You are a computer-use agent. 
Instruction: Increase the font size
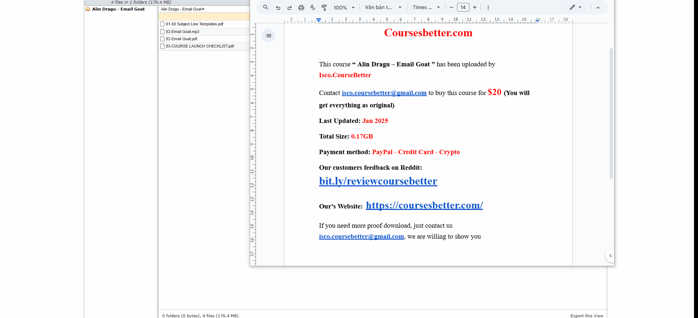[475, 8]
